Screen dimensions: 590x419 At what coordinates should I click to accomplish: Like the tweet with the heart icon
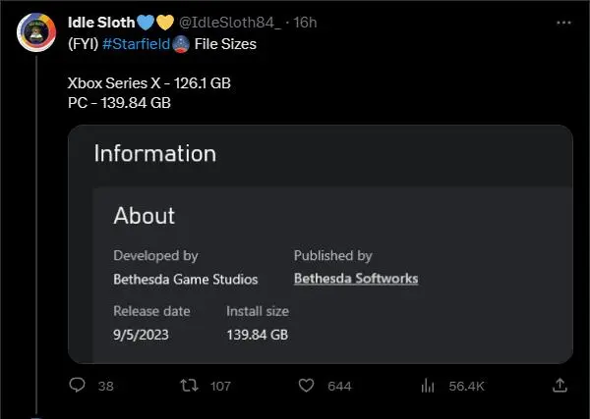tap(306, 386)
